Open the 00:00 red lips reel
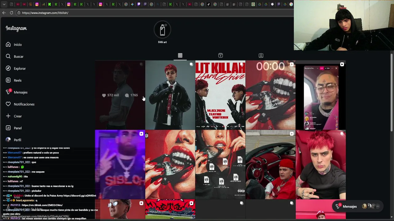 tap(271, 95)
